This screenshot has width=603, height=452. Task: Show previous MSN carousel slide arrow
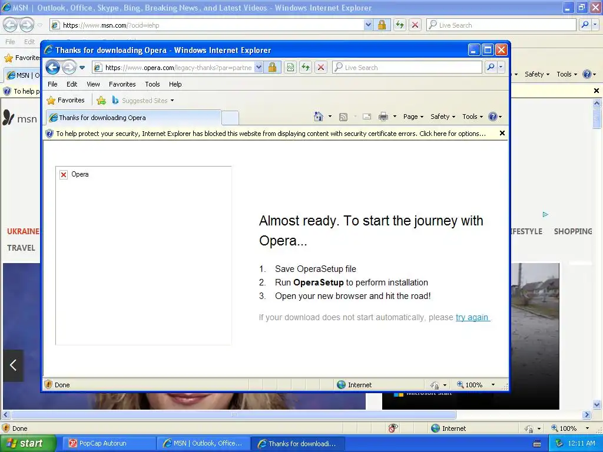13,365
